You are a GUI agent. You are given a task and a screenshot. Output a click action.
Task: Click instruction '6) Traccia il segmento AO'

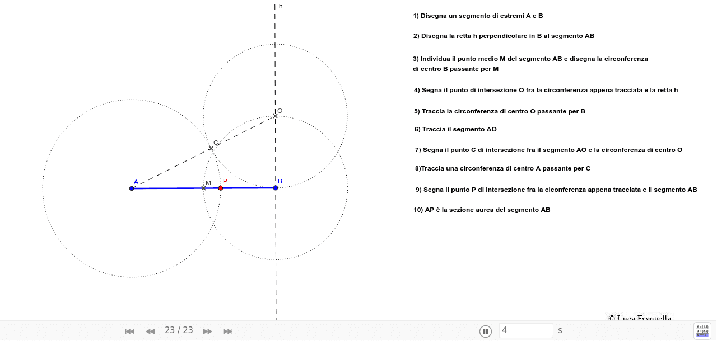[455, 129]
